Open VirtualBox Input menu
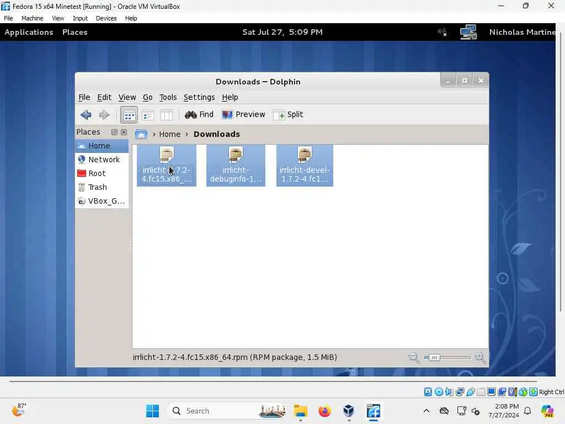The image size is (565, 424). 80,18
